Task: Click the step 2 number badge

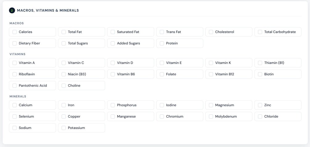Action: coord(12,10)
